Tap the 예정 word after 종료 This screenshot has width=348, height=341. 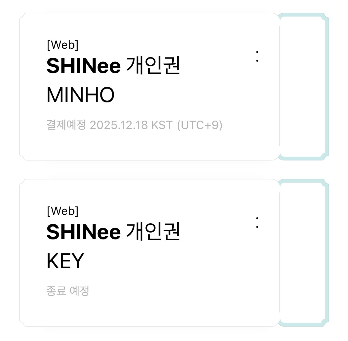pyautogui.click(x=79, y=291)
